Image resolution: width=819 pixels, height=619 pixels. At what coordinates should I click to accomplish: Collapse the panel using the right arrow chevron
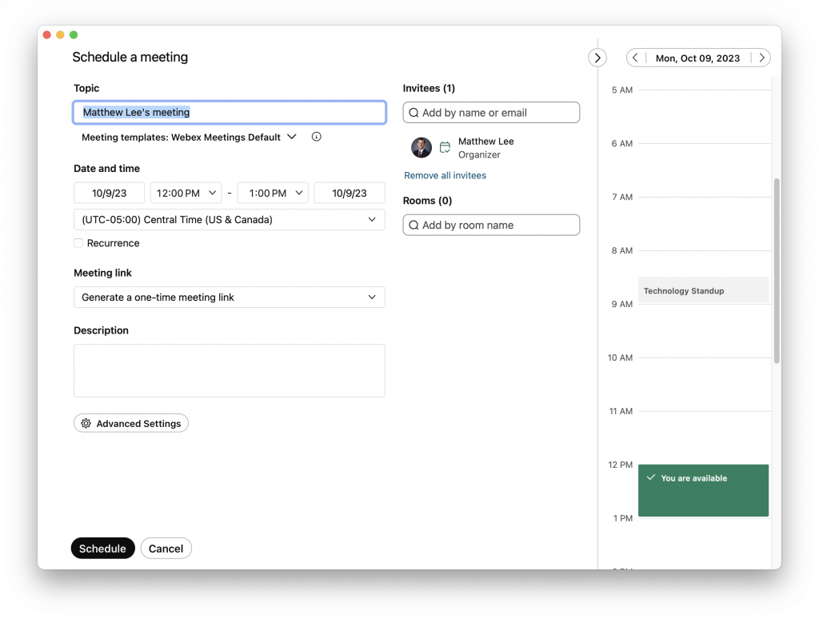(x=597, y=58)
